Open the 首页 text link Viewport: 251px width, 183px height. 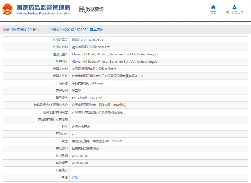point(213,13)
